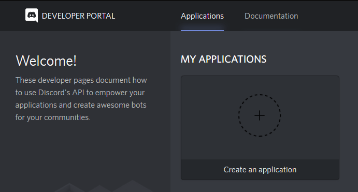
Task: Click the DEVELOPER PORTAL title text
Action: (79, 16)
